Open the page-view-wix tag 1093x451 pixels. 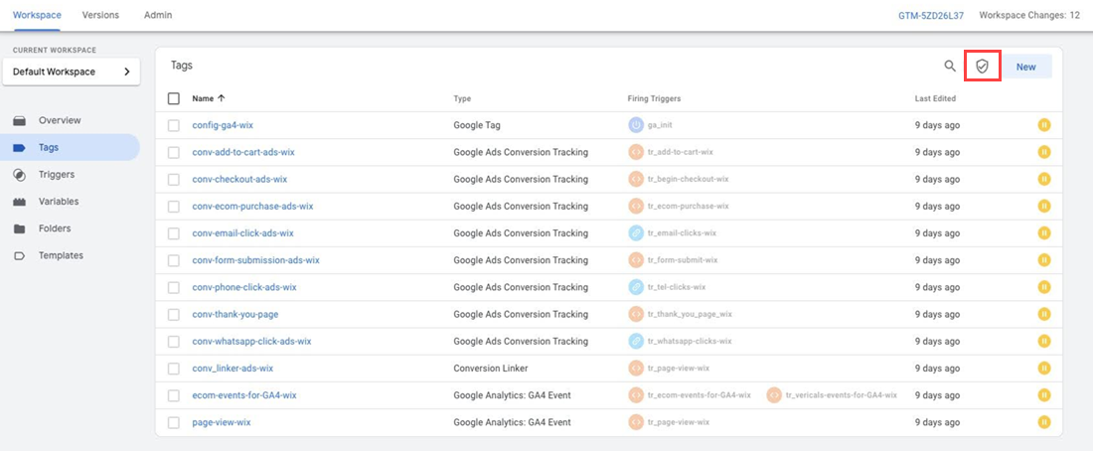pos(222,422)
